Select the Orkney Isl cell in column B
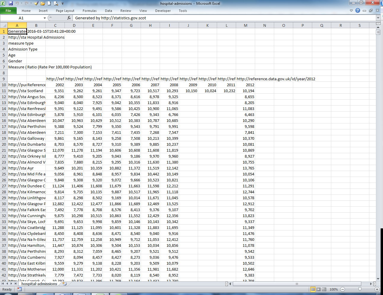 tap(36, 156)
